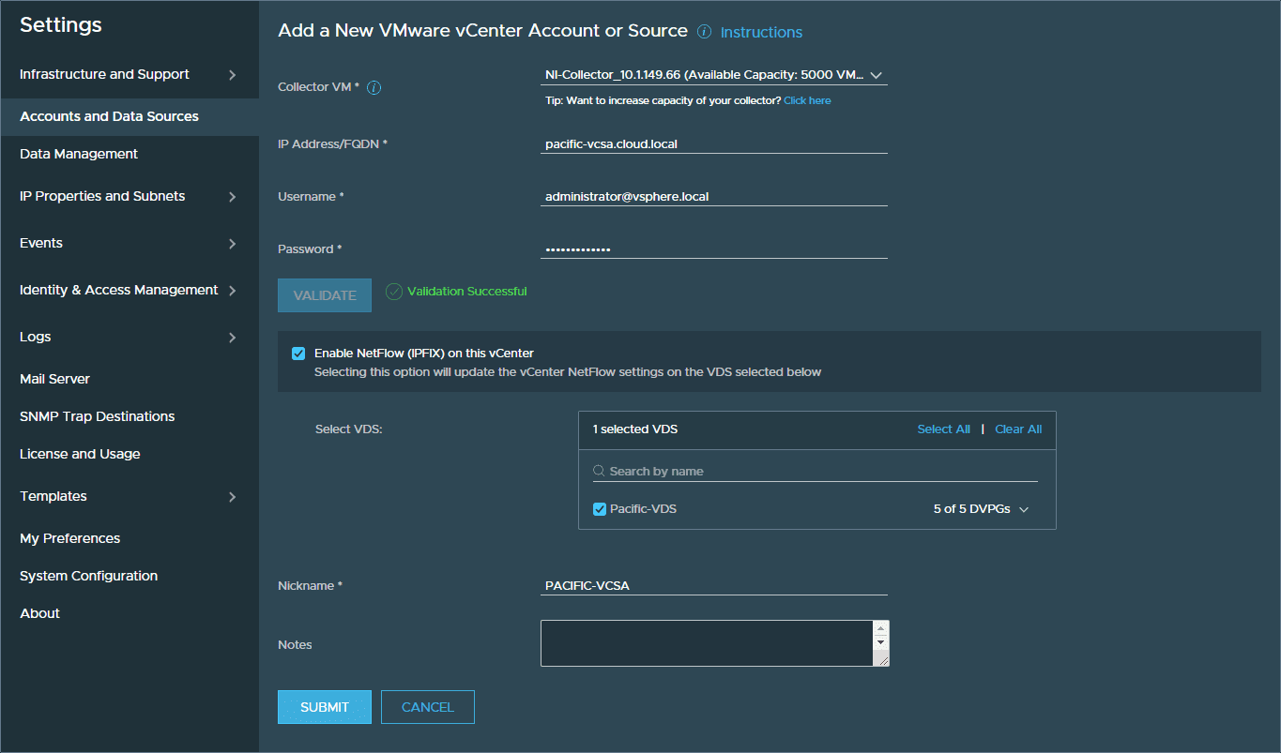Click the green Validation Successful checkmark
This screenshot has height=753, width=1281.
[394, 291]
